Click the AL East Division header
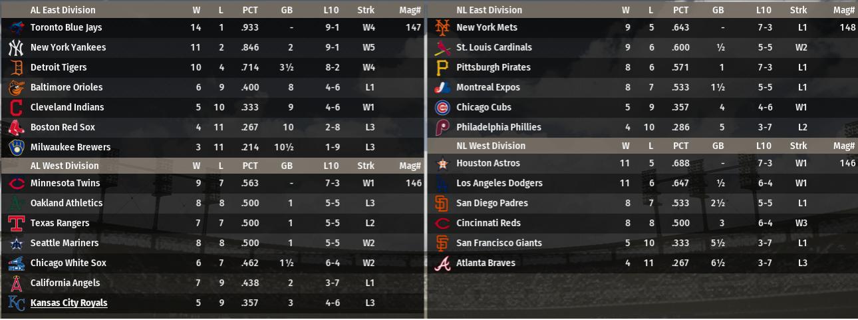Screen dimensions: 858x320 (x=63, y=10)
